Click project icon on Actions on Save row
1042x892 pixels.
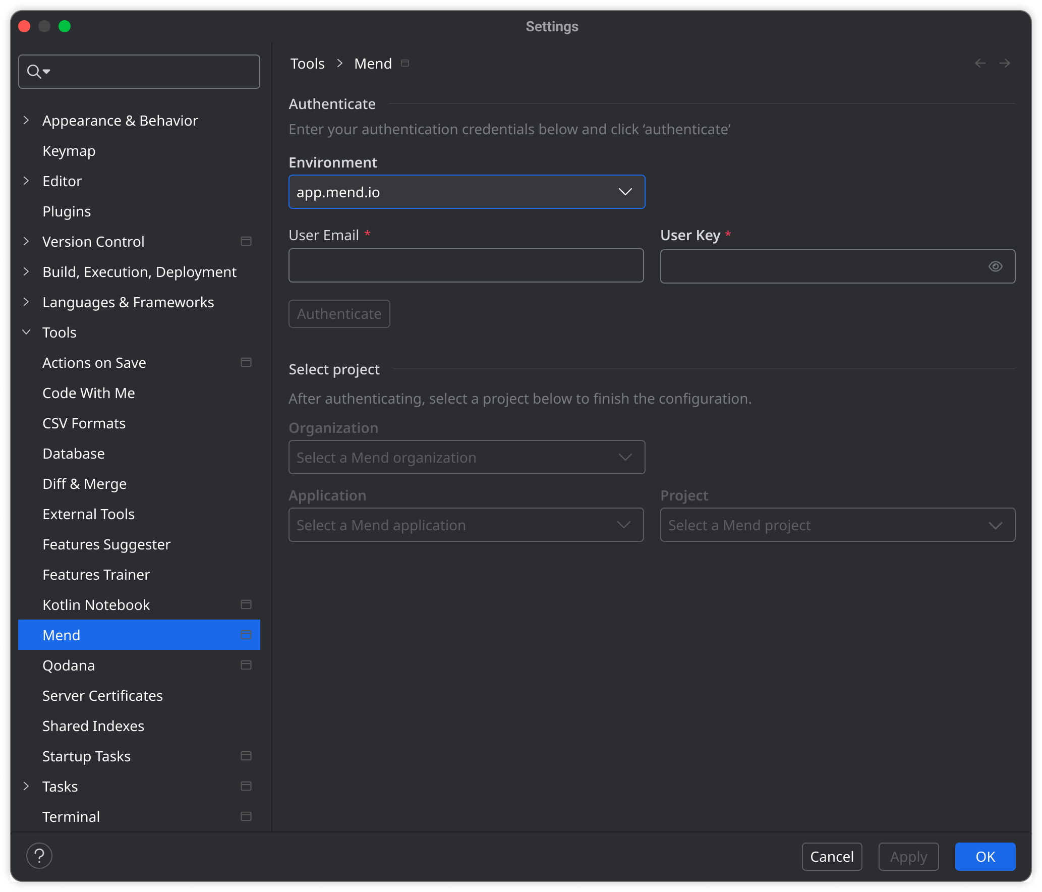[246, 363]
